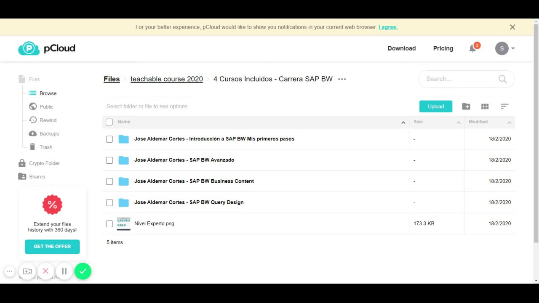
Task: Open SAP BW Query Design folder name
Action: (189, 202)
